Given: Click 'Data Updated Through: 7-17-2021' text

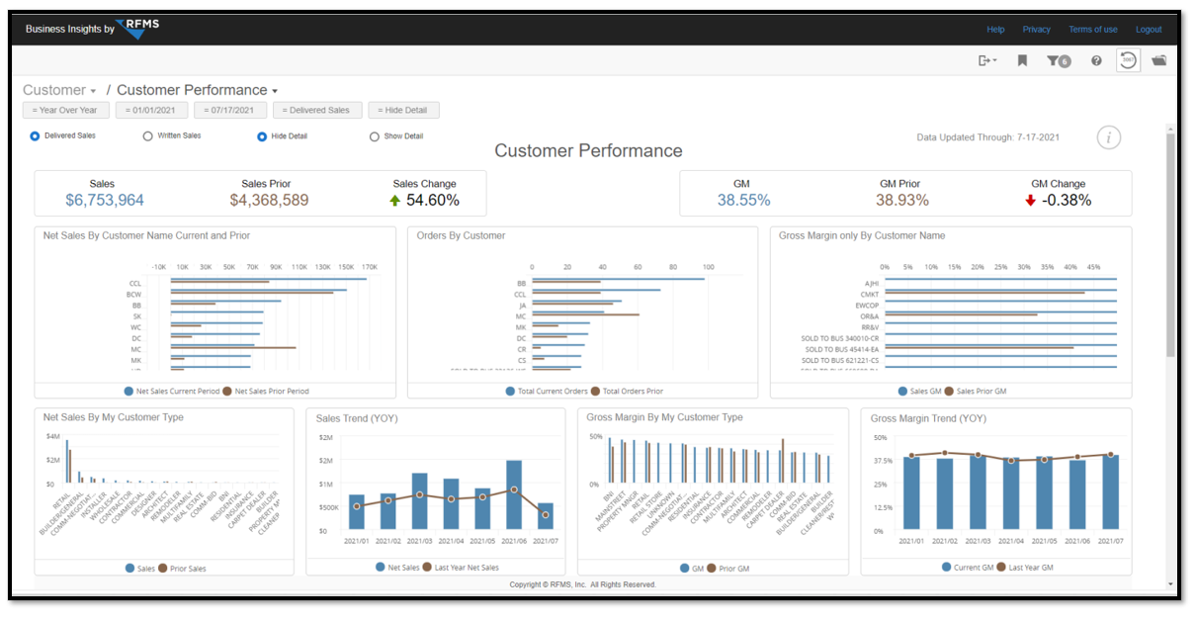Looking at the screenshot, I should tap(988, 137).
